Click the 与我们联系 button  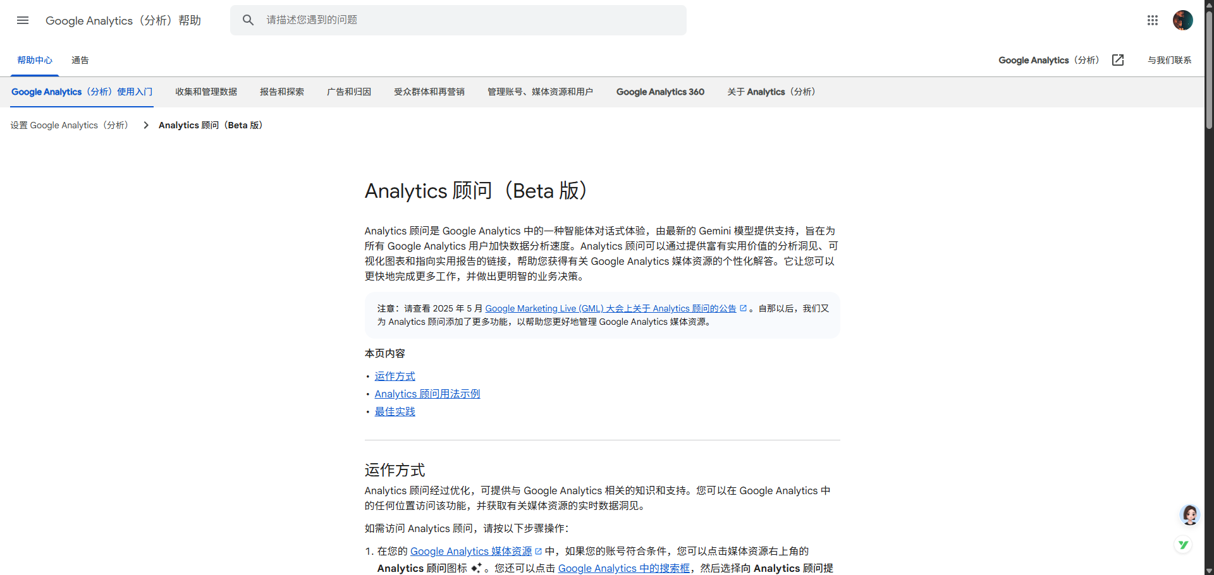[1169, 60]
